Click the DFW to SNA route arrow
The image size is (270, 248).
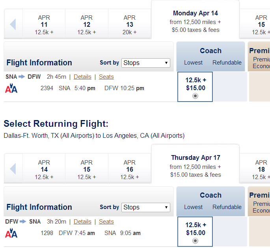[x=23, y=222]
